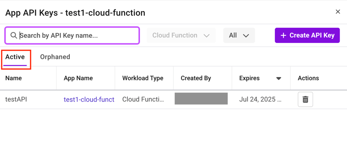Click the App Name column header
The width and height of the screenshot is (347, 153).
[x=78, y=78]
